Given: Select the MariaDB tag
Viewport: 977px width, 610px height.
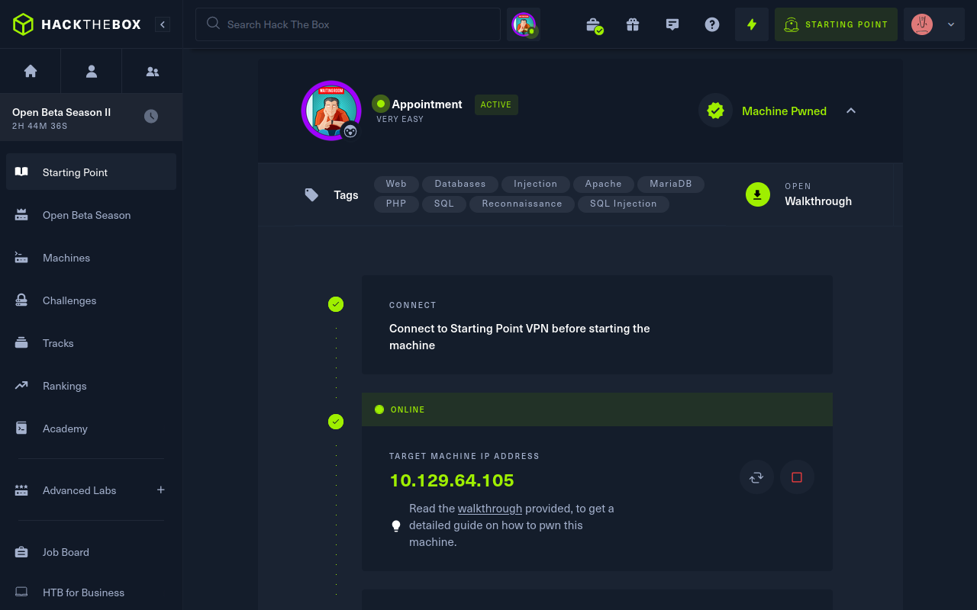Looking at the screenshot, I should coord(671,184).
